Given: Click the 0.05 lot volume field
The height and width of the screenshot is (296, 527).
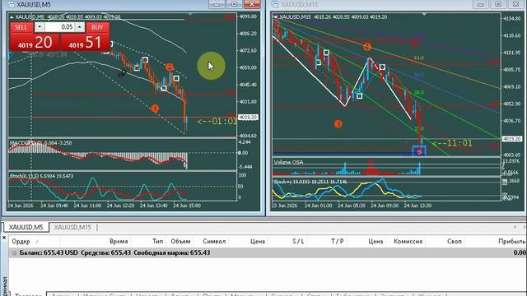Looking at the screenshot, I should coord(59,27).
